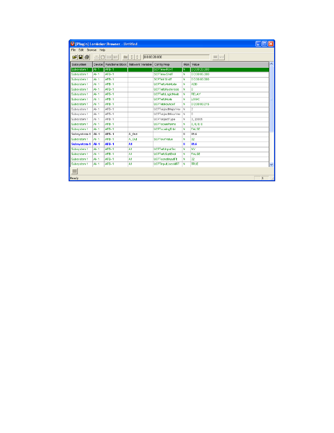Select the UCPTafbLogicMode cell
334x433 pixels.
click(168, 94)
